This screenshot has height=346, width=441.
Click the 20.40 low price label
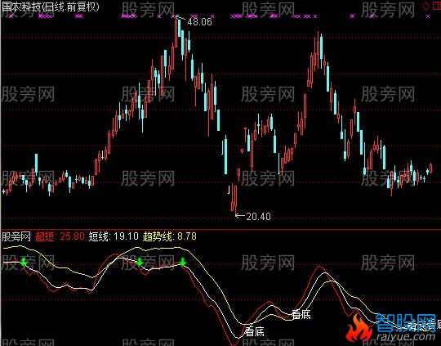[x=258, y=217]
